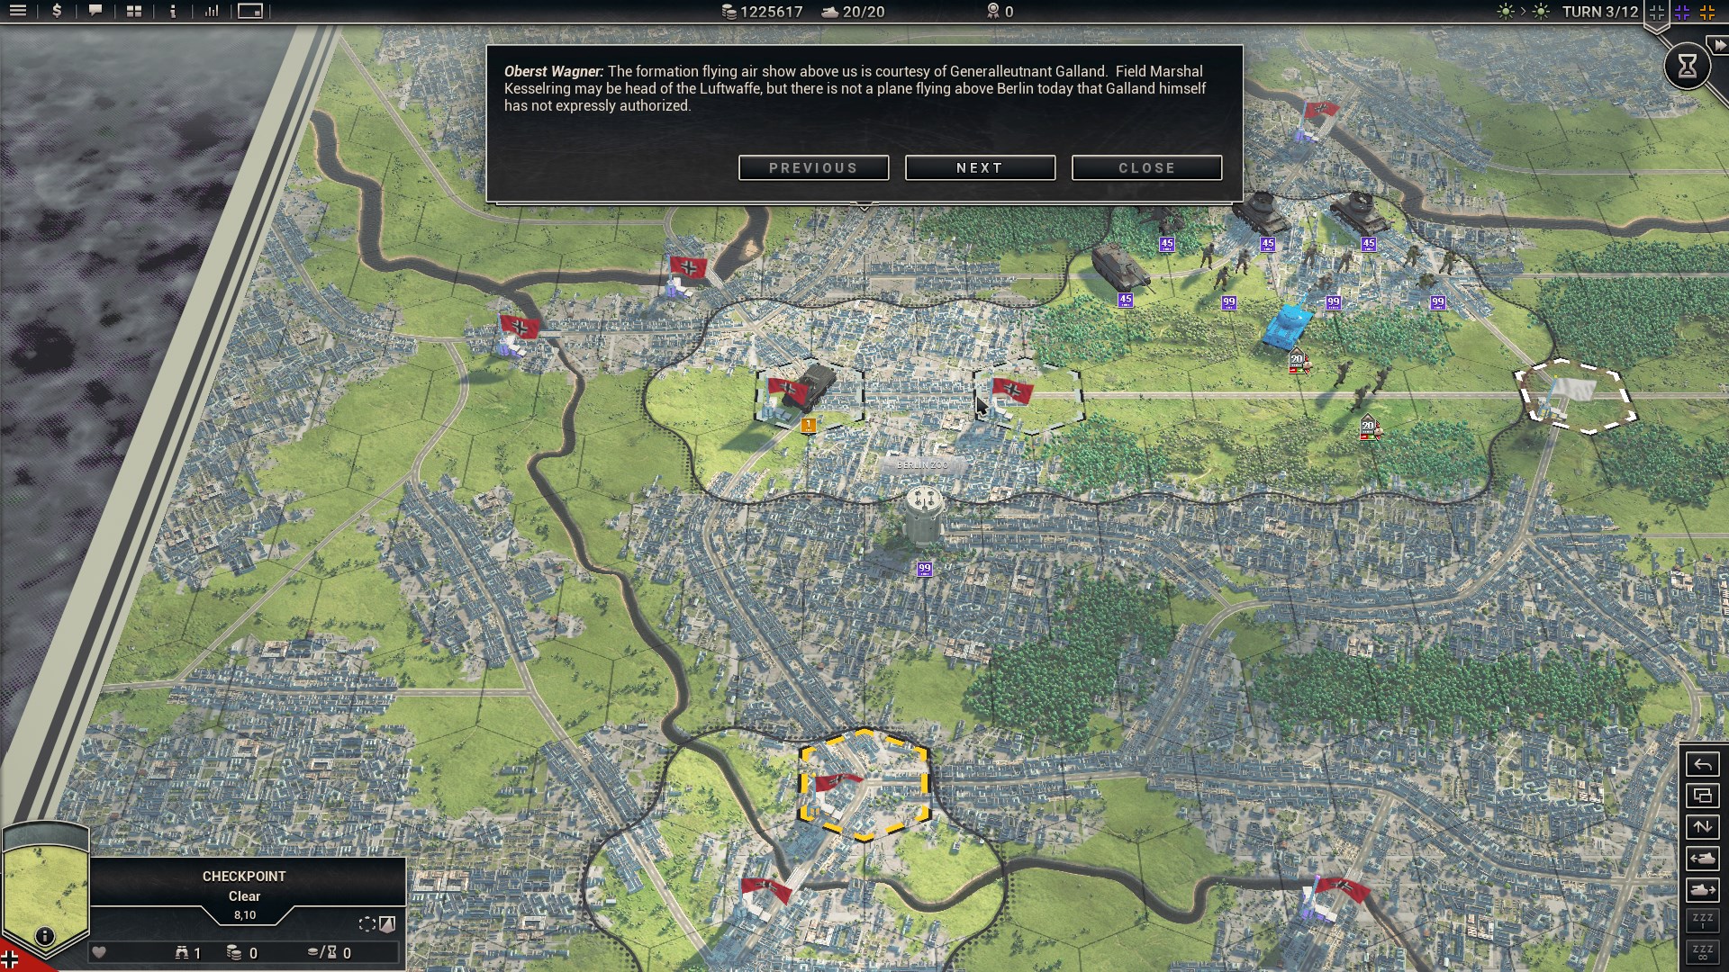Click the PREVIOUS dialog button
1729x972 pixels.
coord(813,167)
